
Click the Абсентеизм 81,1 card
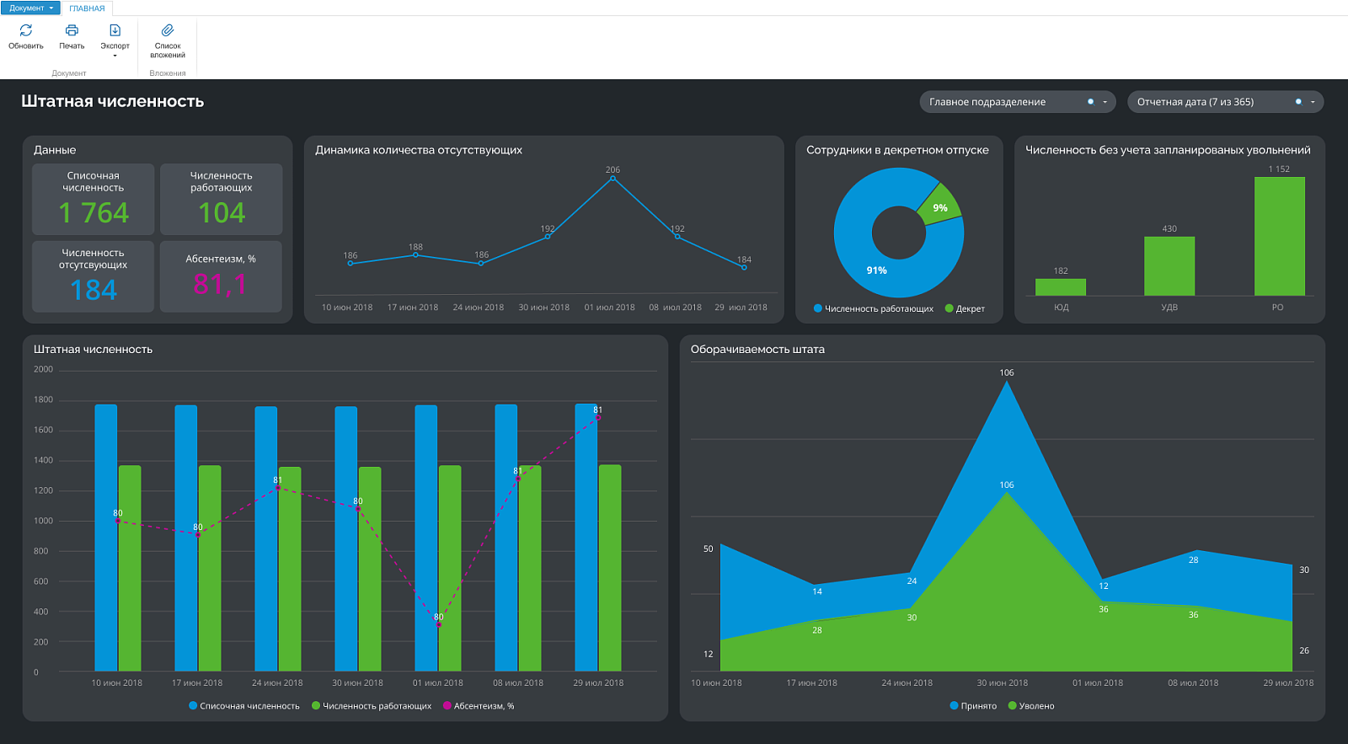coord(222,276)
